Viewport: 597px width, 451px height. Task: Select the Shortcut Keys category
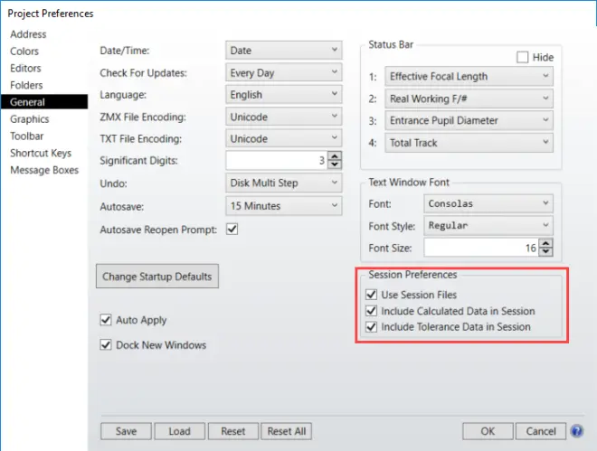coord(41,153)
